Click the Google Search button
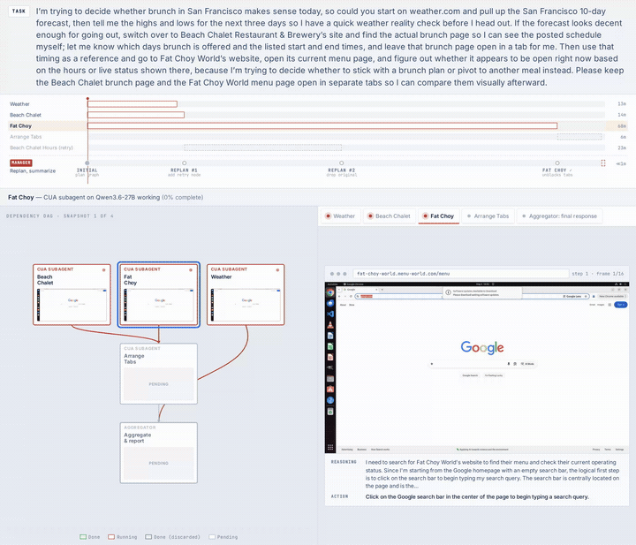The image size is (636, 545). [470, 375]
